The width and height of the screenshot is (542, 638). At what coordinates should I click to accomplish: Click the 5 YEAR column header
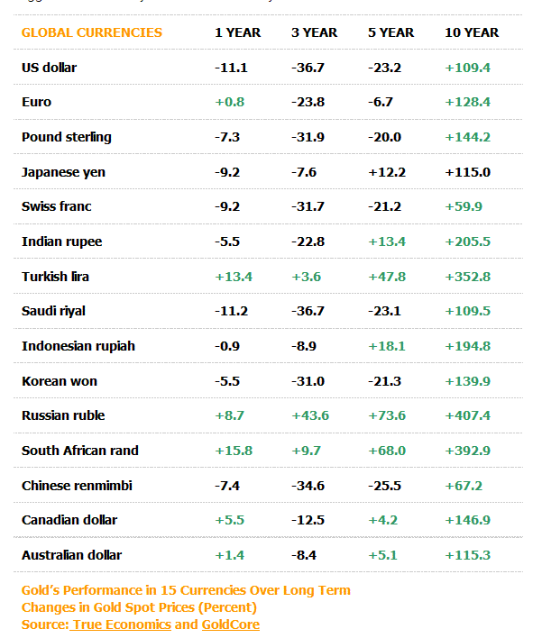pyautogui.click(x=390, y=32)
